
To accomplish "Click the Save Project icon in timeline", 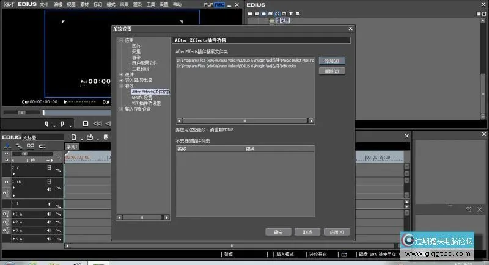I will coord(106,137).
